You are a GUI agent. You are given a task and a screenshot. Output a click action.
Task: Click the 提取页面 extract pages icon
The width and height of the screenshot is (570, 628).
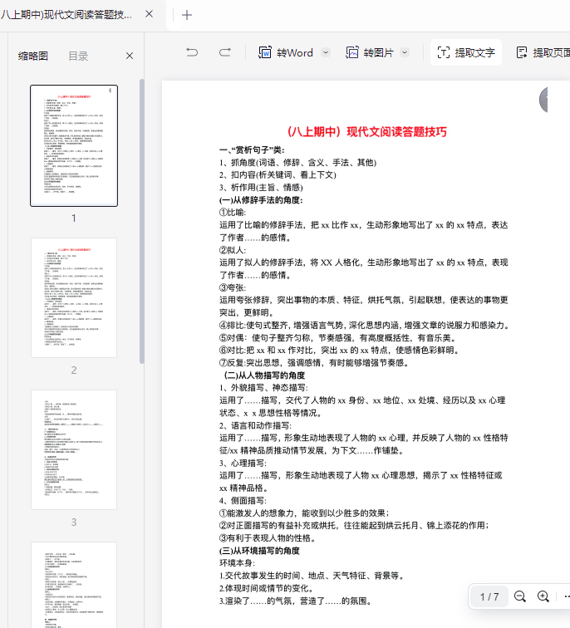click(x=522, y=52)
